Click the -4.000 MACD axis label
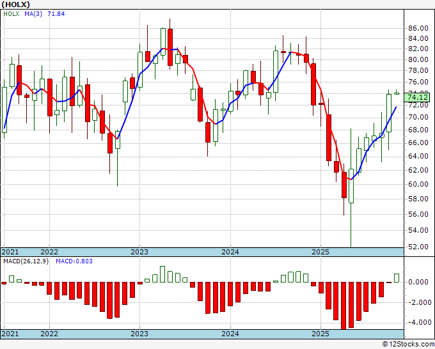Viewport: 435px width, 349px height. coord(420,322)
